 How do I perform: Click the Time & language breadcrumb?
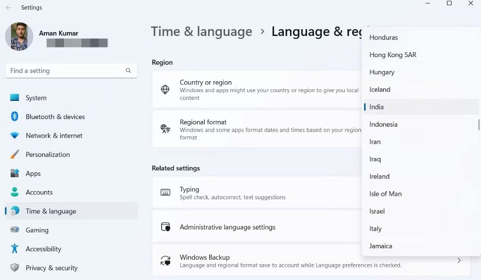(202, 31)
